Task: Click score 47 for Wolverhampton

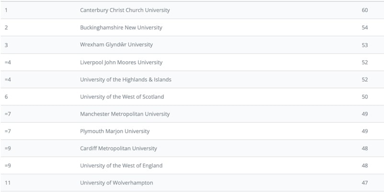Action: click(x=365, y=183)
